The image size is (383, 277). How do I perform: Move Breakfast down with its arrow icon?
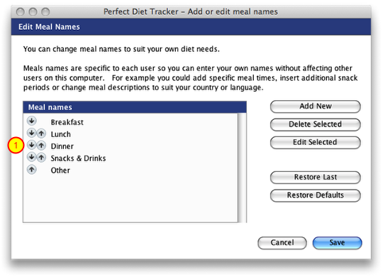[31, 121]
